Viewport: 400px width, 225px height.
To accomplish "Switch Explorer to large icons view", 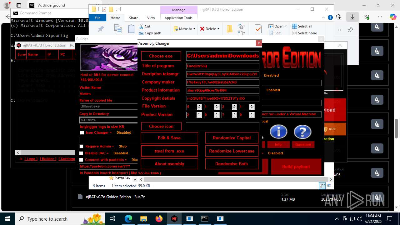I will (329, 186).
